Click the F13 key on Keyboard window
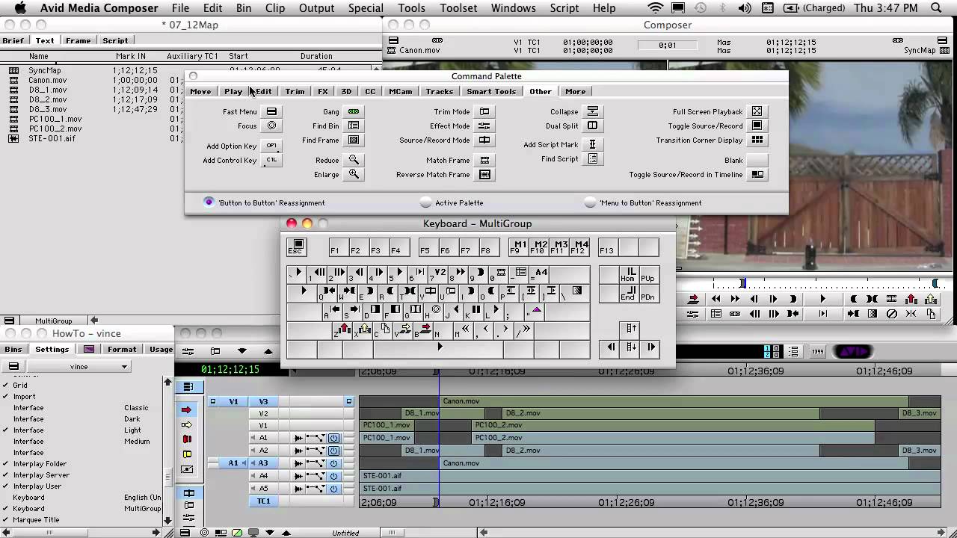 tap(607, 247)
